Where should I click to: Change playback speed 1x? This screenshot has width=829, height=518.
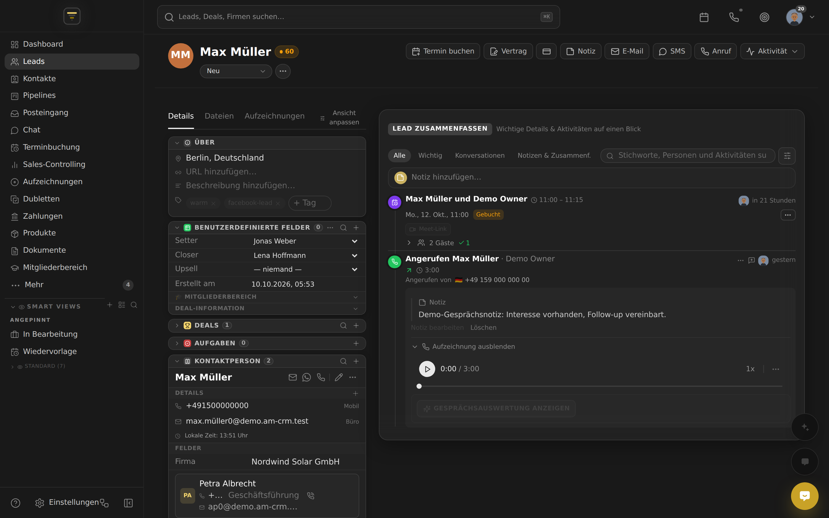click(x=750, y=369)
